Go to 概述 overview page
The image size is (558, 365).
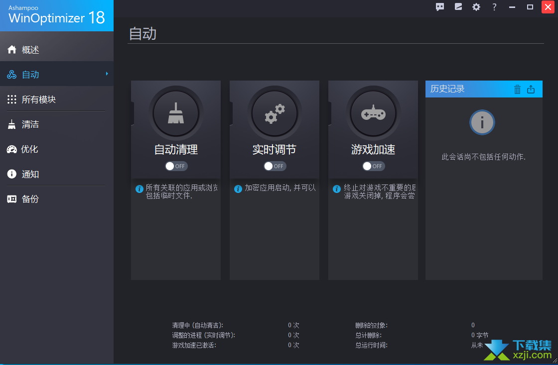tap(30, 50)
